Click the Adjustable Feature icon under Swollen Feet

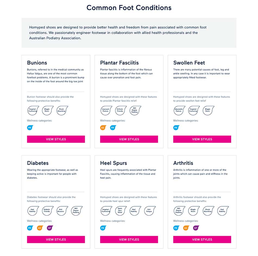(x=179, y=110)
